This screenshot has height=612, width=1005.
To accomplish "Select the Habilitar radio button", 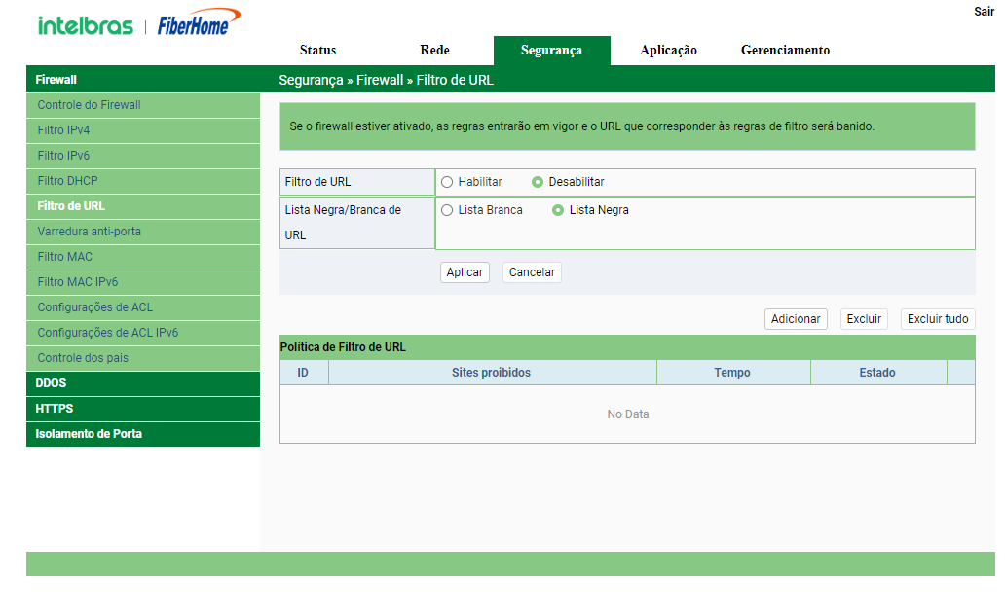I will point(447,183).
